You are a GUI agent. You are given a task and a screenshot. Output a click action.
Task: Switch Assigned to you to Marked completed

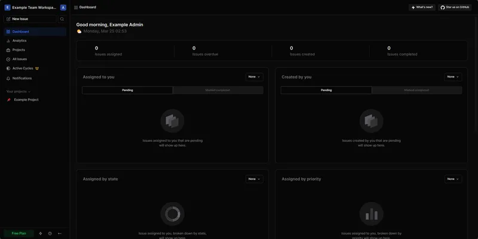coord(217,90)
